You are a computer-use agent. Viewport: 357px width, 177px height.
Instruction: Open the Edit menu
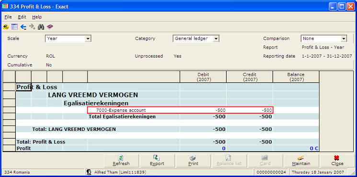tap(22, 17)
